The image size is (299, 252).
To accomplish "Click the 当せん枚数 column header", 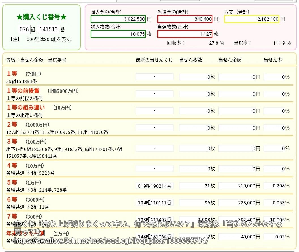I will point(191,60).
